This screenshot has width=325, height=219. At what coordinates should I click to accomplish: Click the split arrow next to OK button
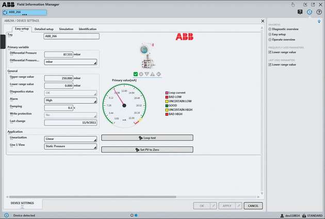tap(214, 206)
